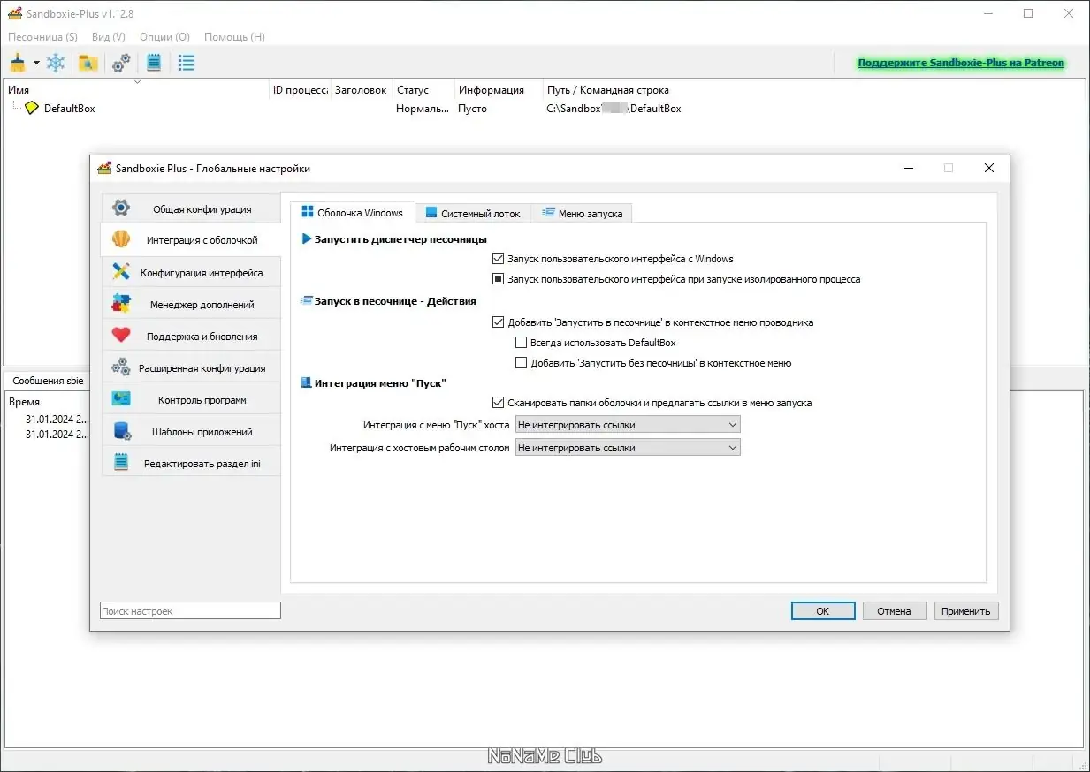Click the snowflake icon in toolbar
The height and width of the screenshot is (772, 1090).
[x=56, y=63]
